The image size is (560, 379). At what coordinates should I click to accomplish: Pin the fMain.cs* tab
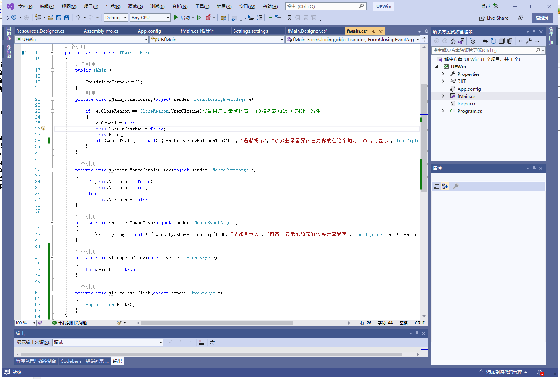coord(374,31)
